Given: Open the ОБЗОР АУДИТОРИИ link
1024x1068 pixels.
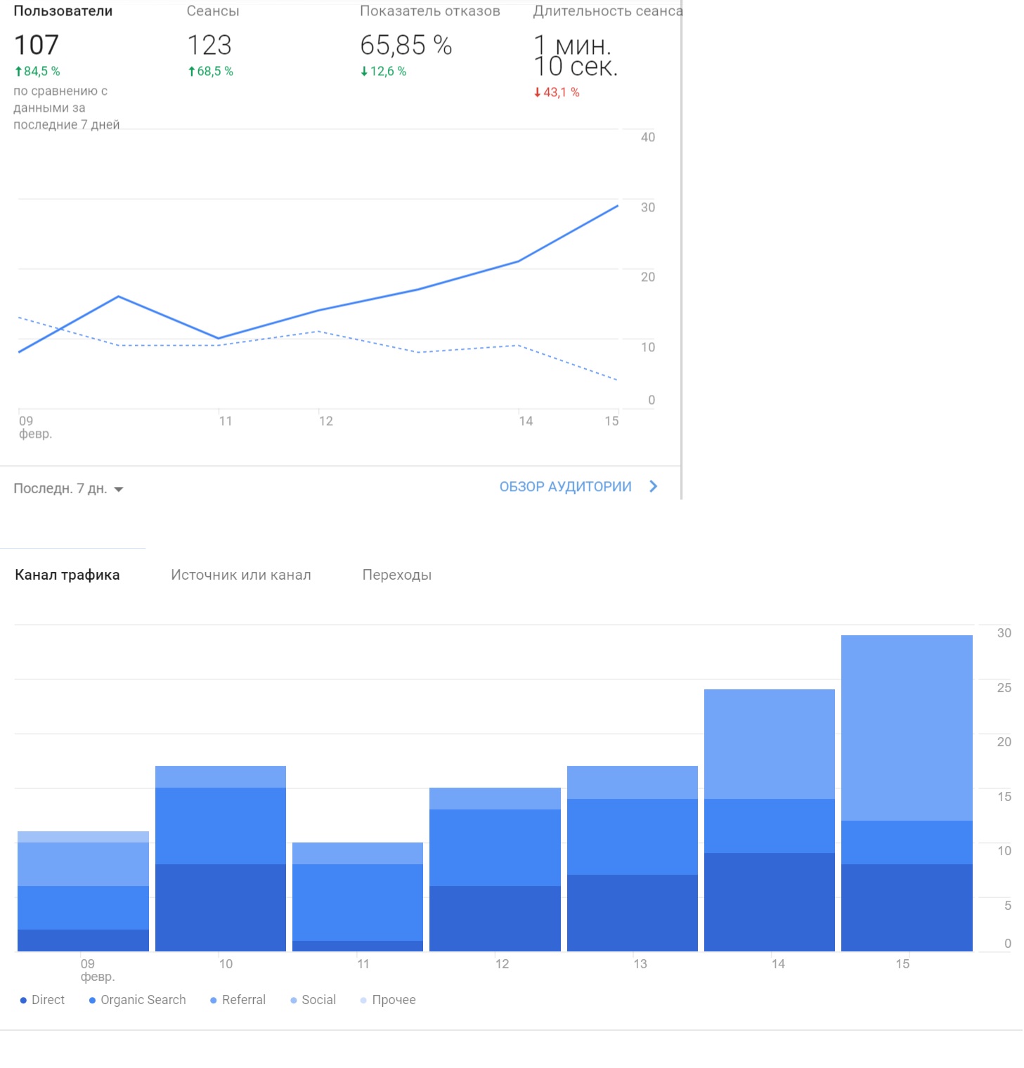Looking at the screenshot, I should click(565, 486).
